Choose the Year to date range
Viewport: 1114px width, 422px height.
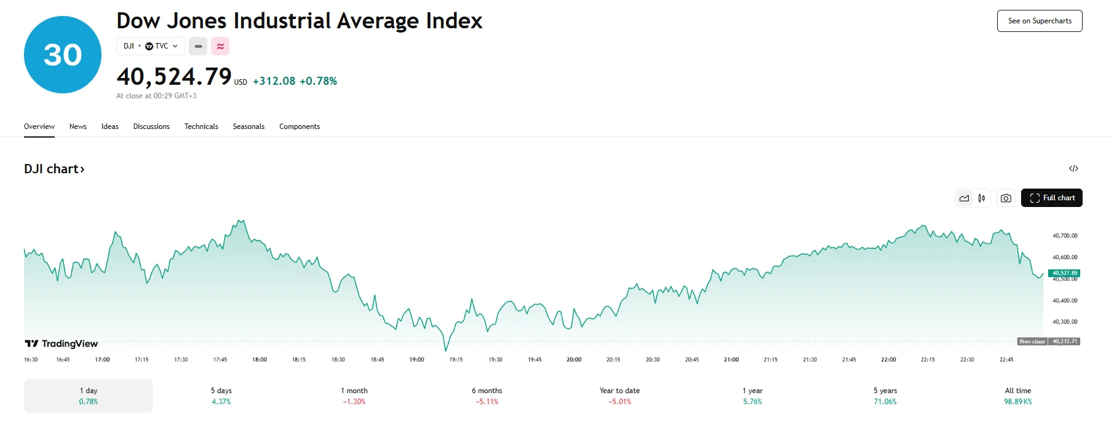click(x=619, y=396)
